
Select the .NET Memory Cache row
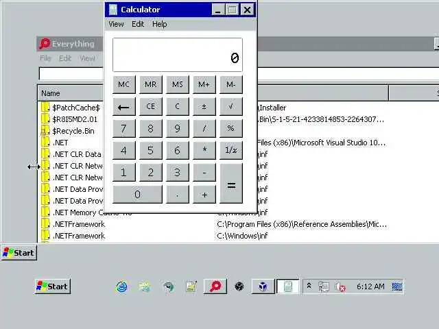(x=239, y=212)
